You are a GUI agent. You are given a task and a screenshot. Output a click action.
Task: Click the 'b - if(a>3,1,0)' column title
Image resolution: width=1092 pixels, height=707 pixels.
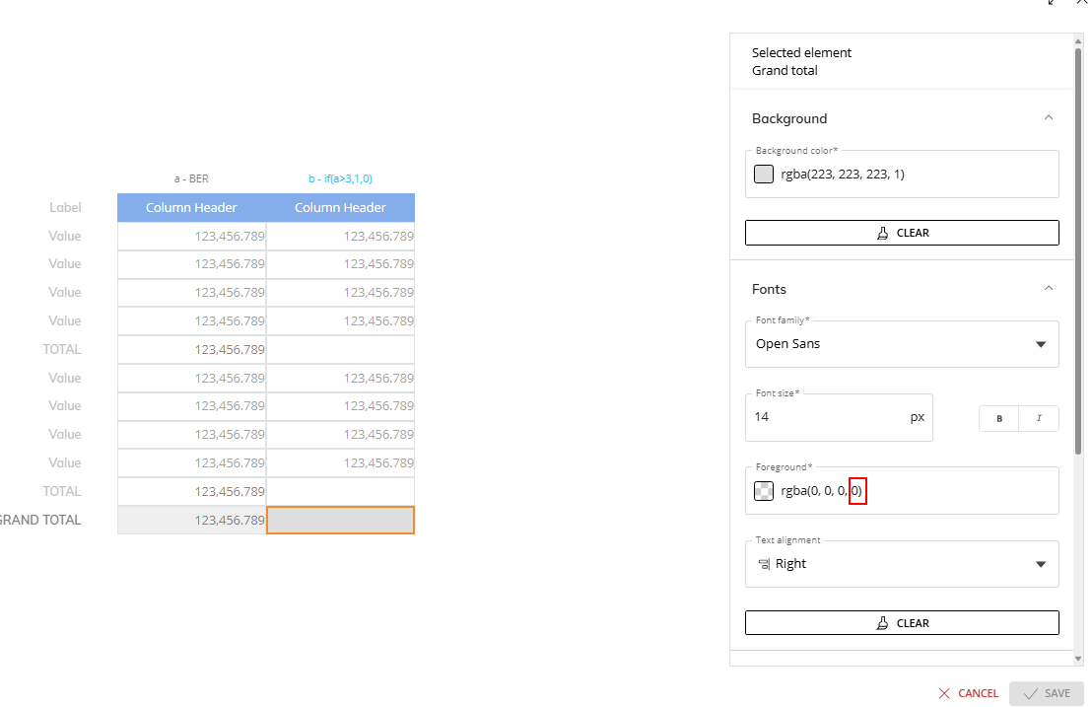[341, 179]
